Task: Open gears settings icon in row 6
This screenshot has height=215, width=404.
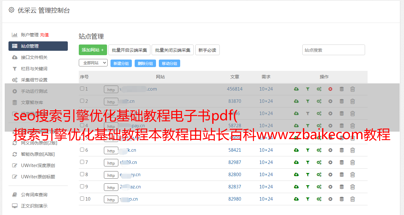Action: 319,150
